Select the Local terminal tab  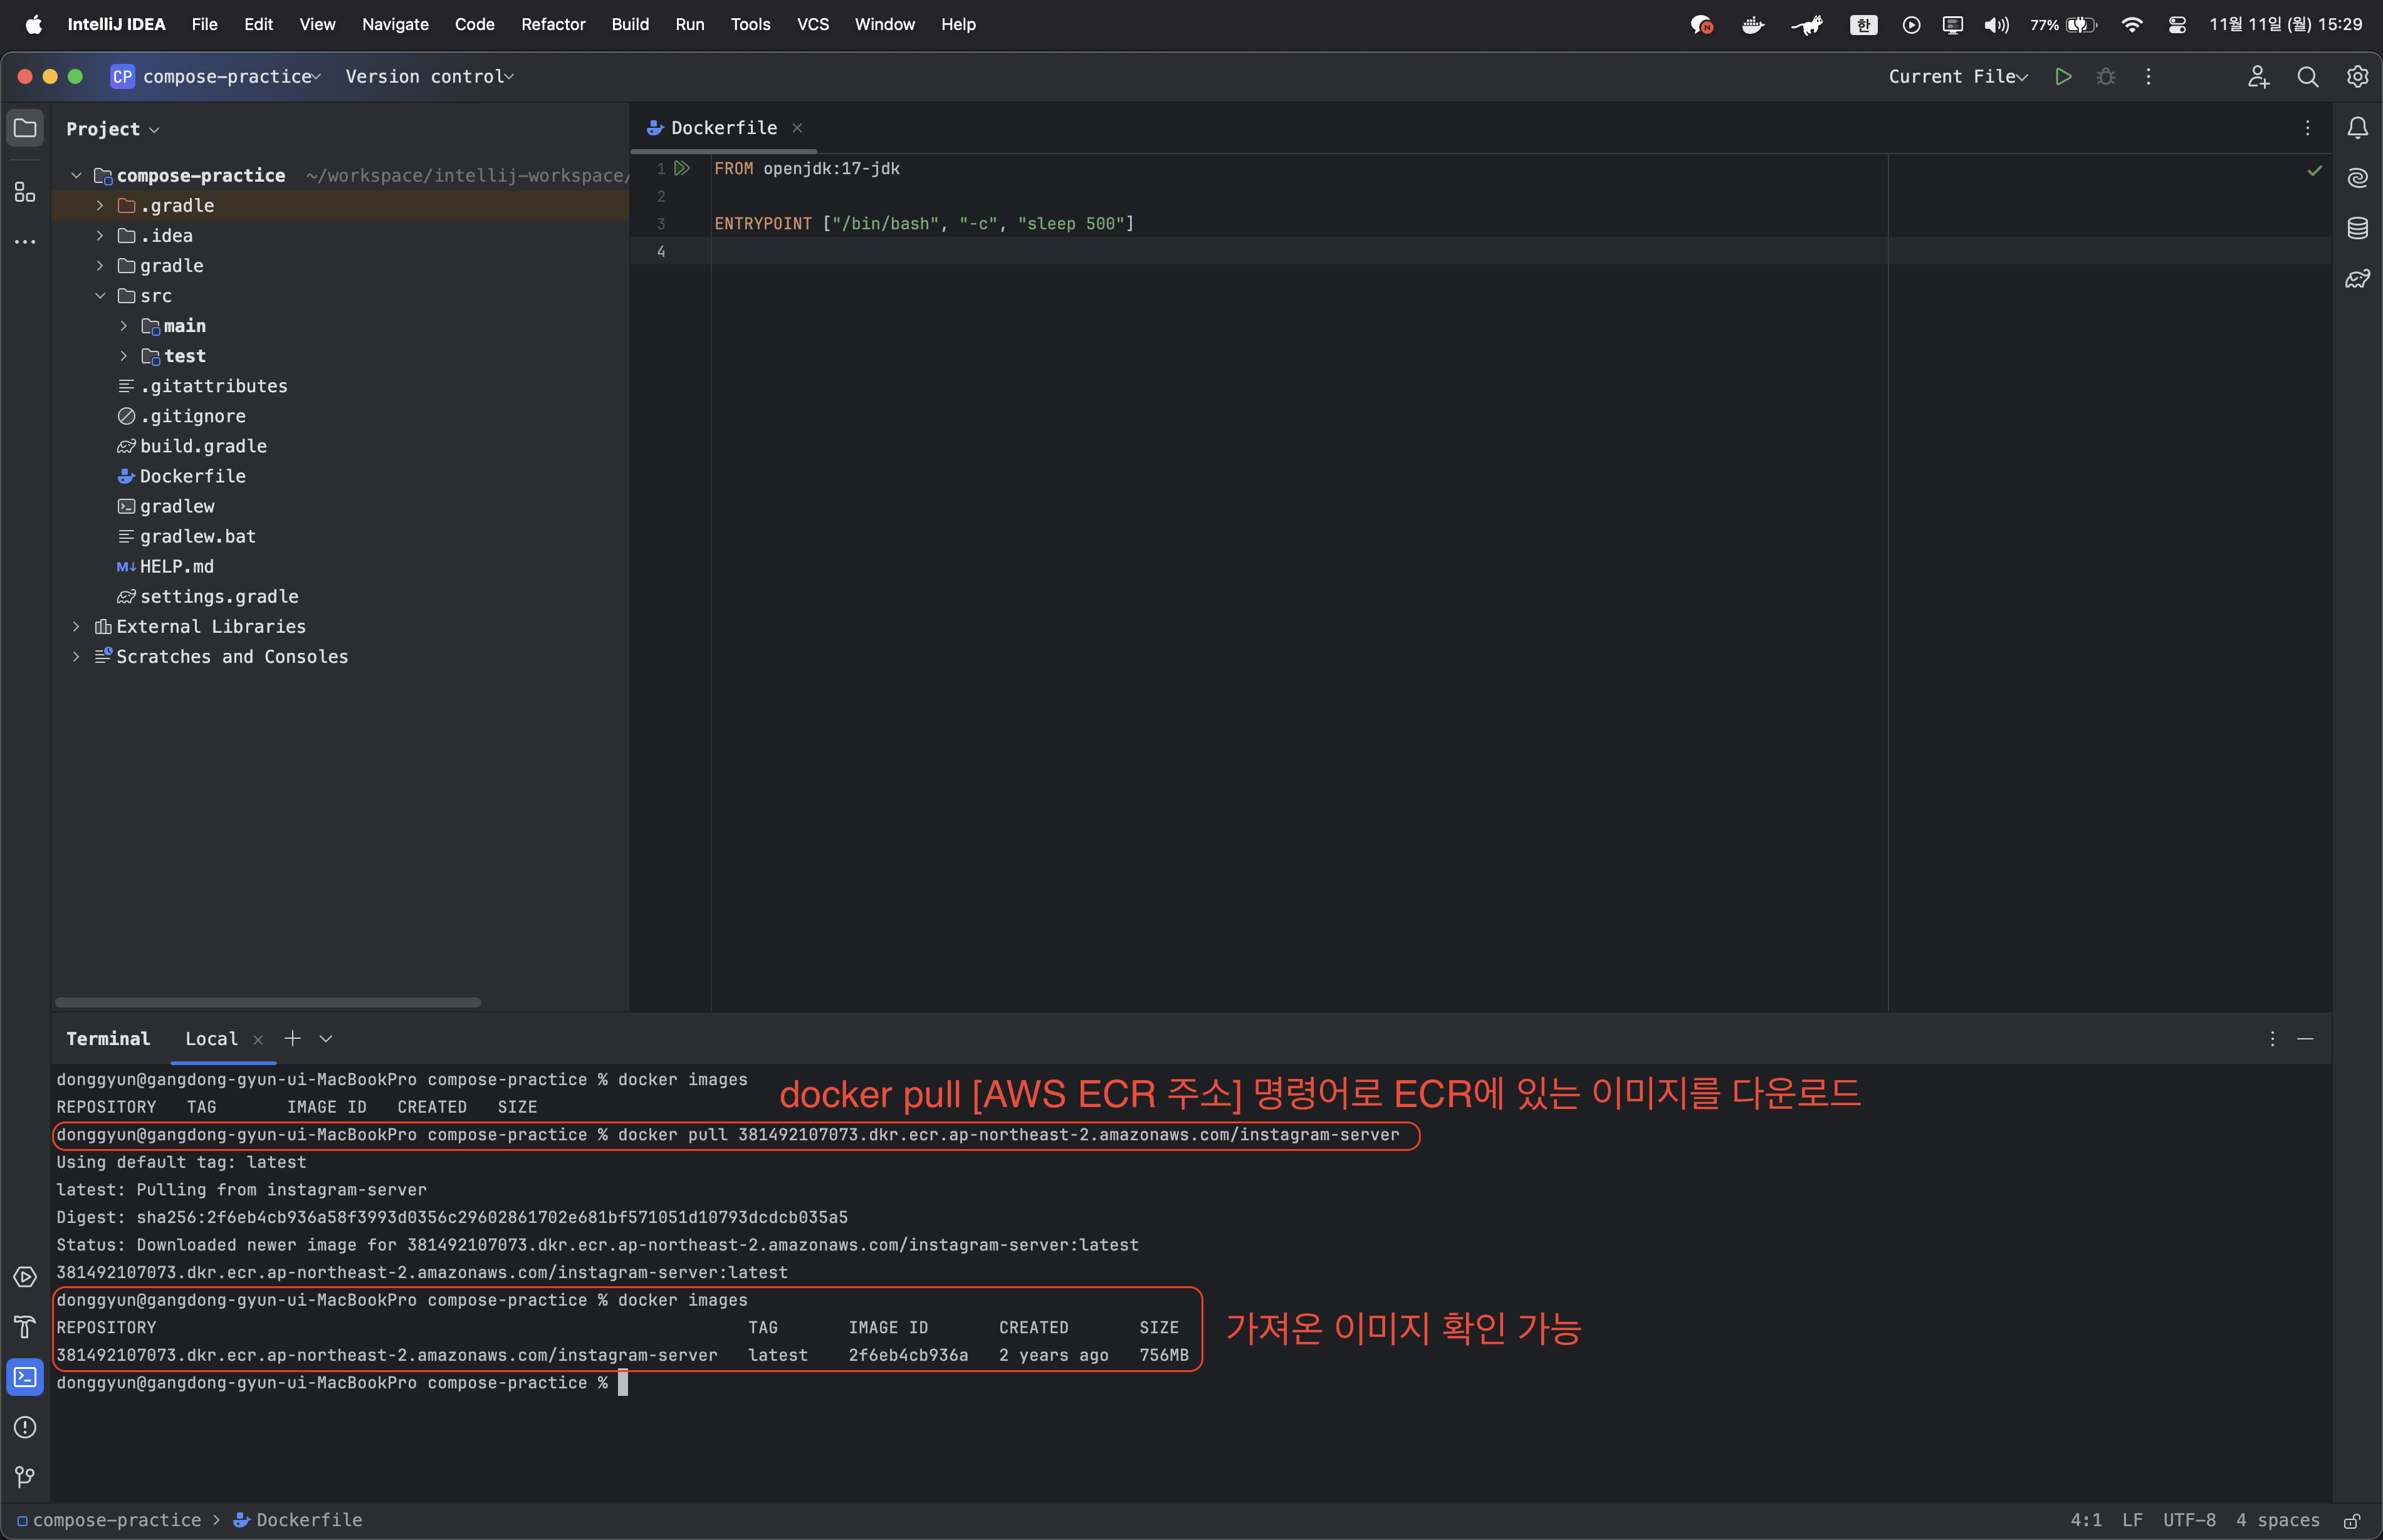211,1039
